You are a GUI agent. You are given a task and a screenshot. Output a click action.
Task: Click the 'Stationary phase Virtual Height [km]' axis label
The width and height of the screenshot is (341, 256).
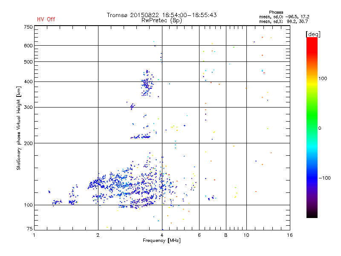(x=19, y=128)
